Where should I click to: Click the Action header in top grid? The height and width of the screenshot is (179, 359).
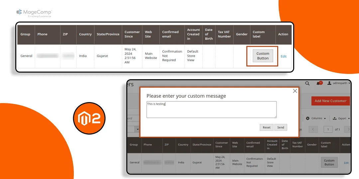click(x=284, y=35)
